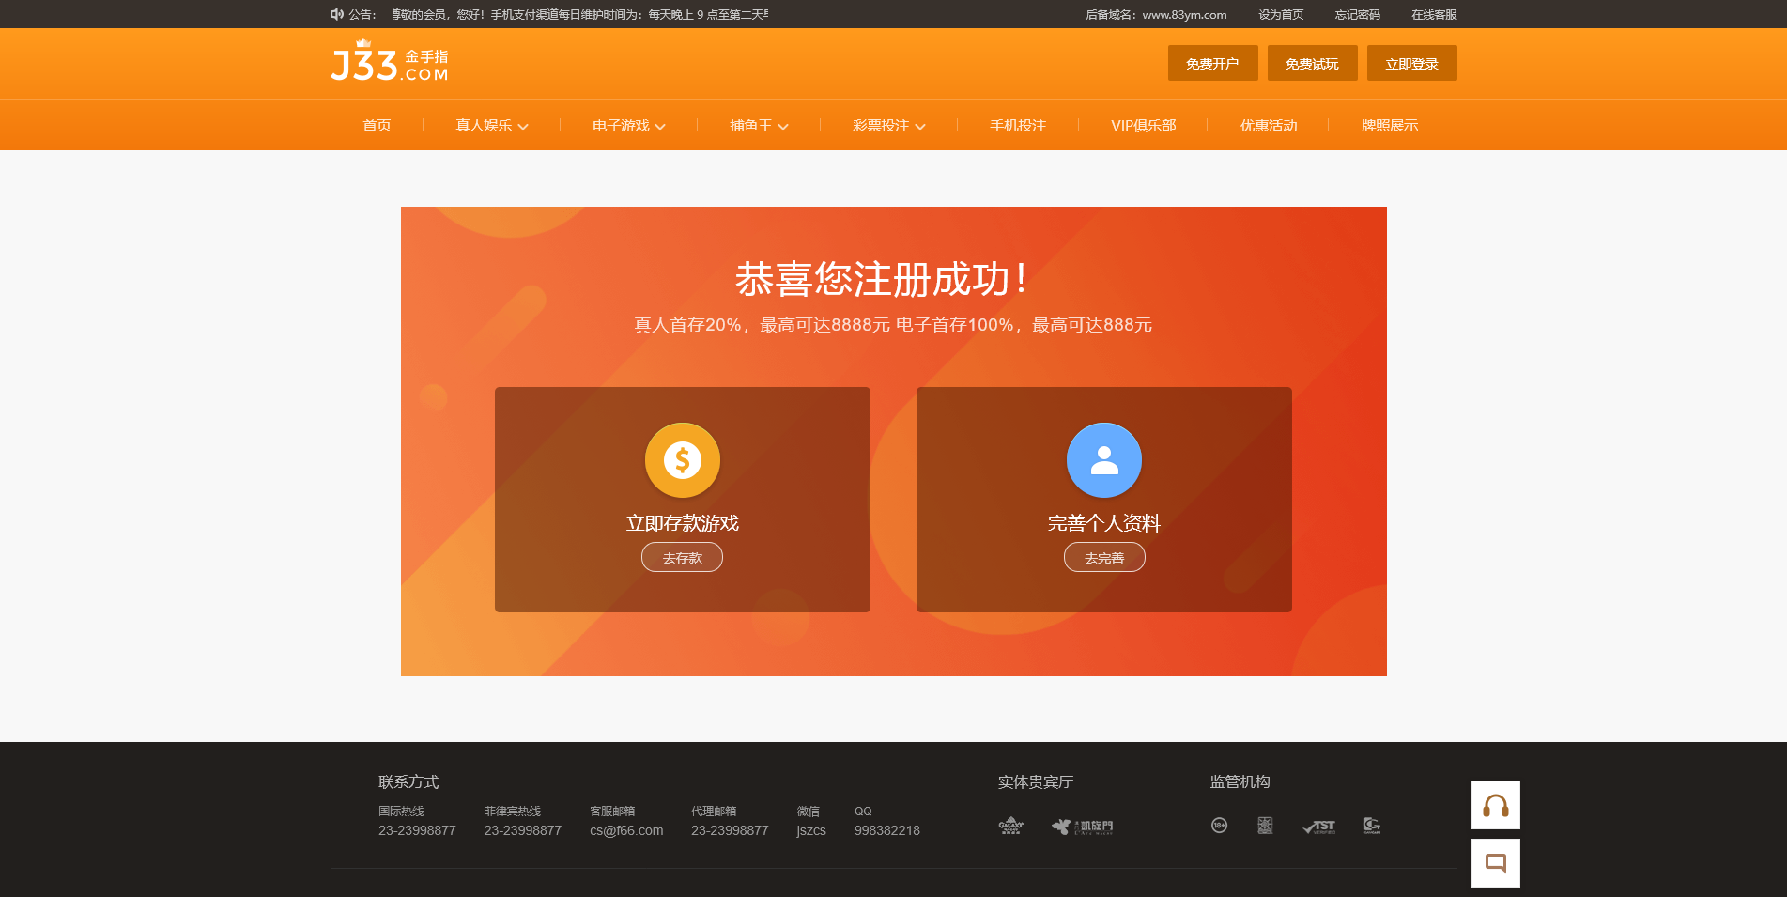Click the gold dollar coin deposit icon
1787x897 pixels.
tap(683, 460)
